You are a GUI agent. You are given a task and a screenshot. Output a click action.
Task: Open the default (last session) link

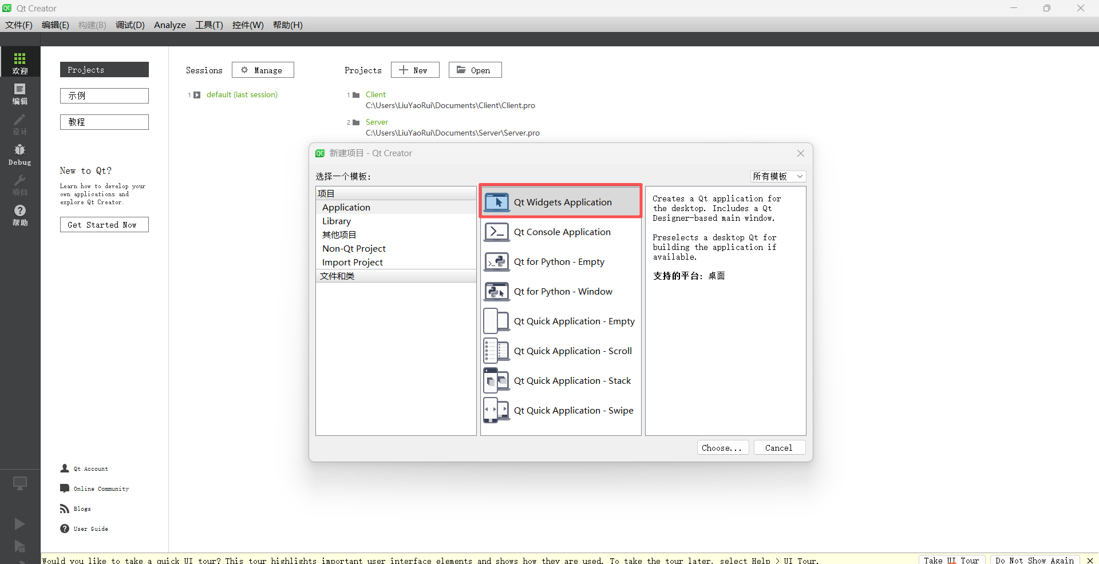click(242, 94)
